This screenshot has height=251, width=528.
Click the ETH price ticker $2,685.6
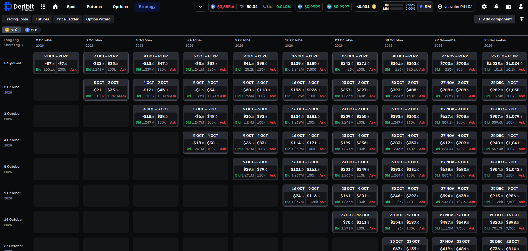pyautogui.click(x=222, y=7)
